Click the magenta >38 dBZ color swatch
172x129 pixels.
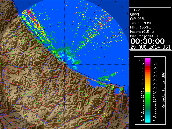(x=148, y=60)
